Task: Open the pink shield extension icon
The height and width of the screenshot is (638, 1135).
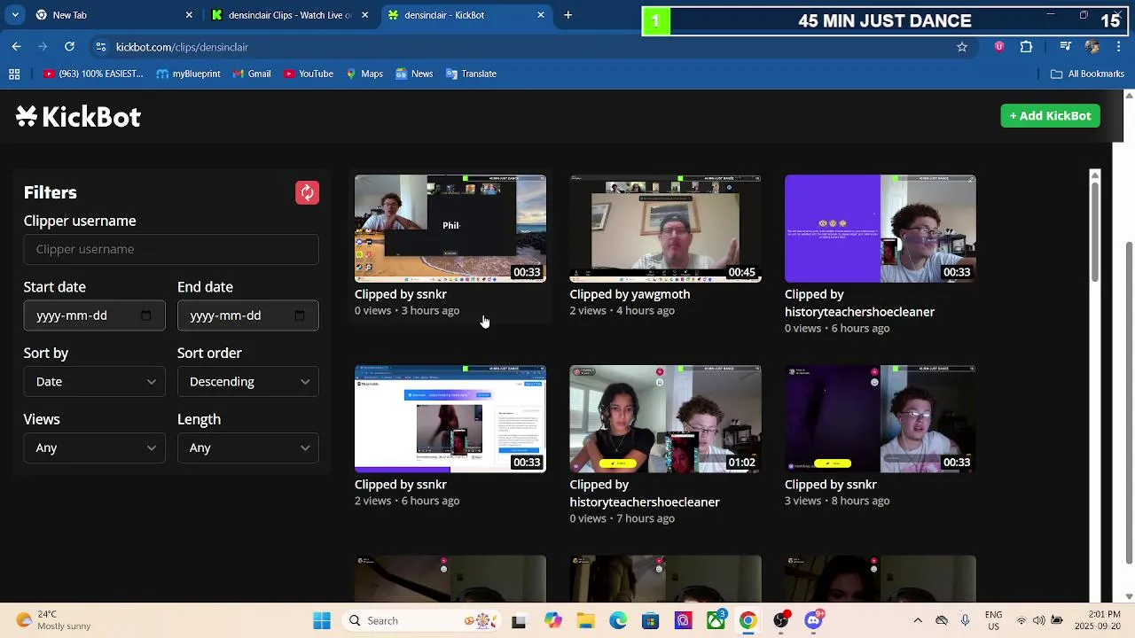Action: [999, 47]
